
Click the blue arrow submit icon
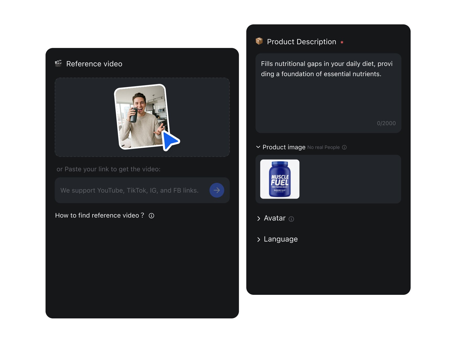(216, 190)
